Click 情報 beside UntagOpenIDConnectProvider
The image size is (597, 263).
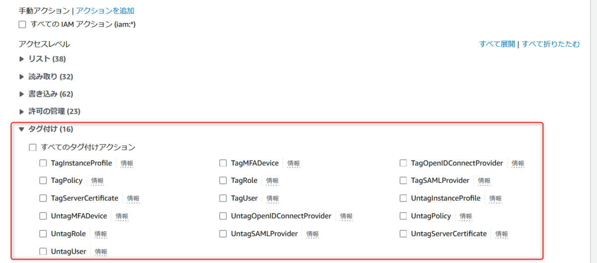coord(346,217)
